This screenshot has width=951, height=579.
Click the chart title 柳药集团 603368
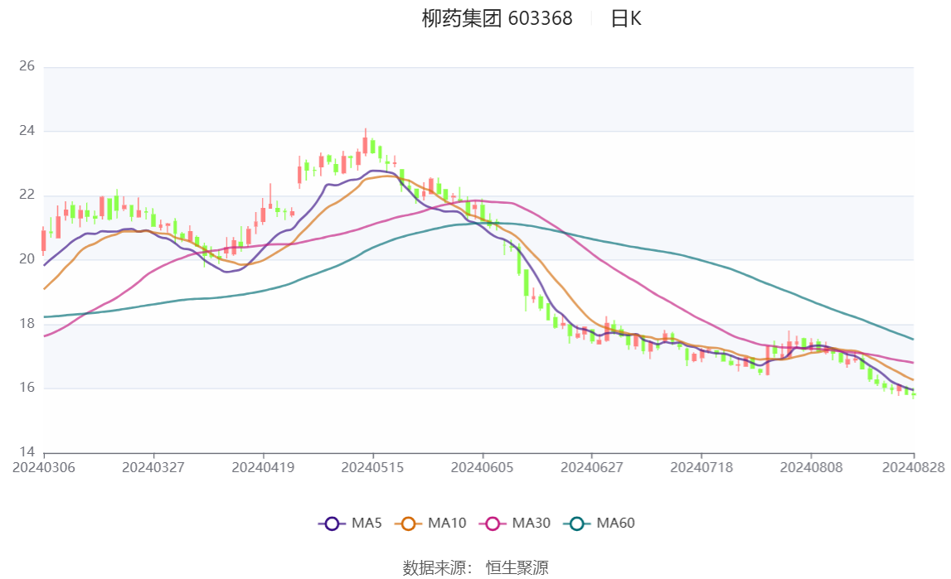[497, 19]
